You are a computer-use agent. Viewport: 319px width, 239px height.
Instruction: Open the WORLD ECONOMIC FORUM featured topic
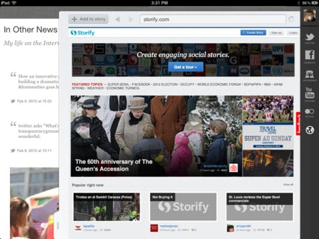pos(219,84)
